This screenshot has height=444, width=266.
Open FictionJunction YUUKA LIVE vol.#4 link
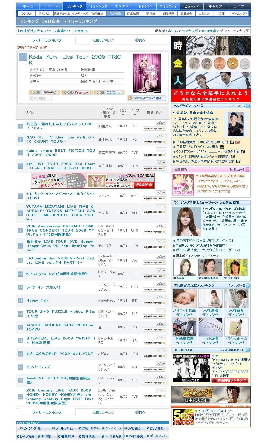(61, 260)
